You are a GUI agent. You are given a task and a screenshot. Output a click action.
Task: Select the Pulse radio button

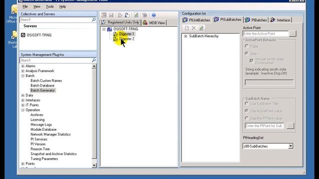(247, 46)
